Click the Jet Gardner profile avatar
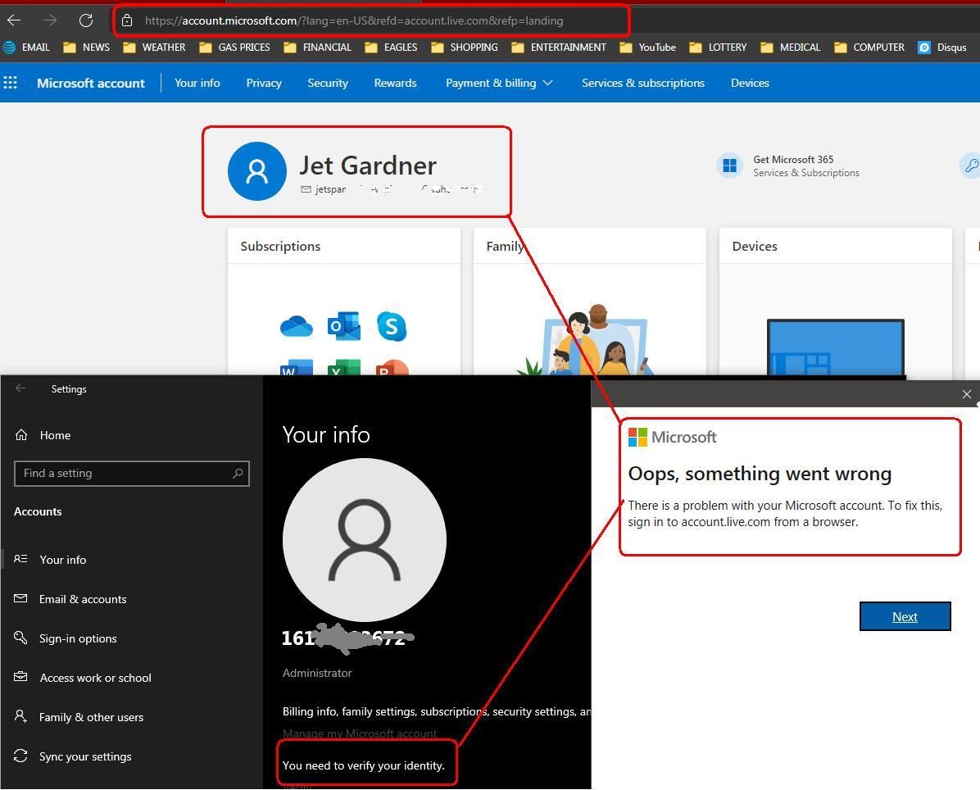 tap(256, 171)
